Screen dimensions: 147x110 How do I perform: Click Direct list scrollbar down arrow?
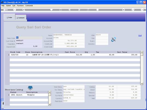click(x=50, y=104)
